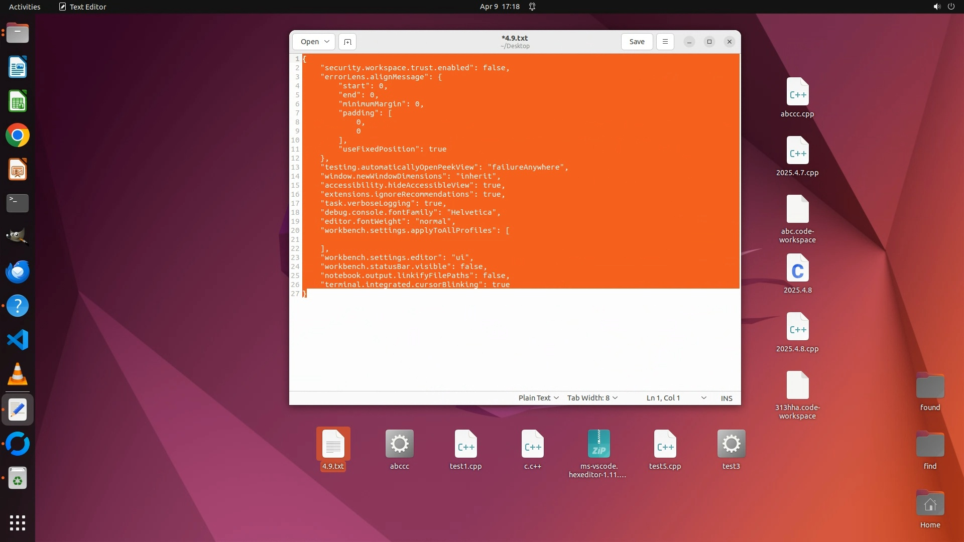Open the Activities overview
This screenshot has height=542, width=964.
(25, 7)
